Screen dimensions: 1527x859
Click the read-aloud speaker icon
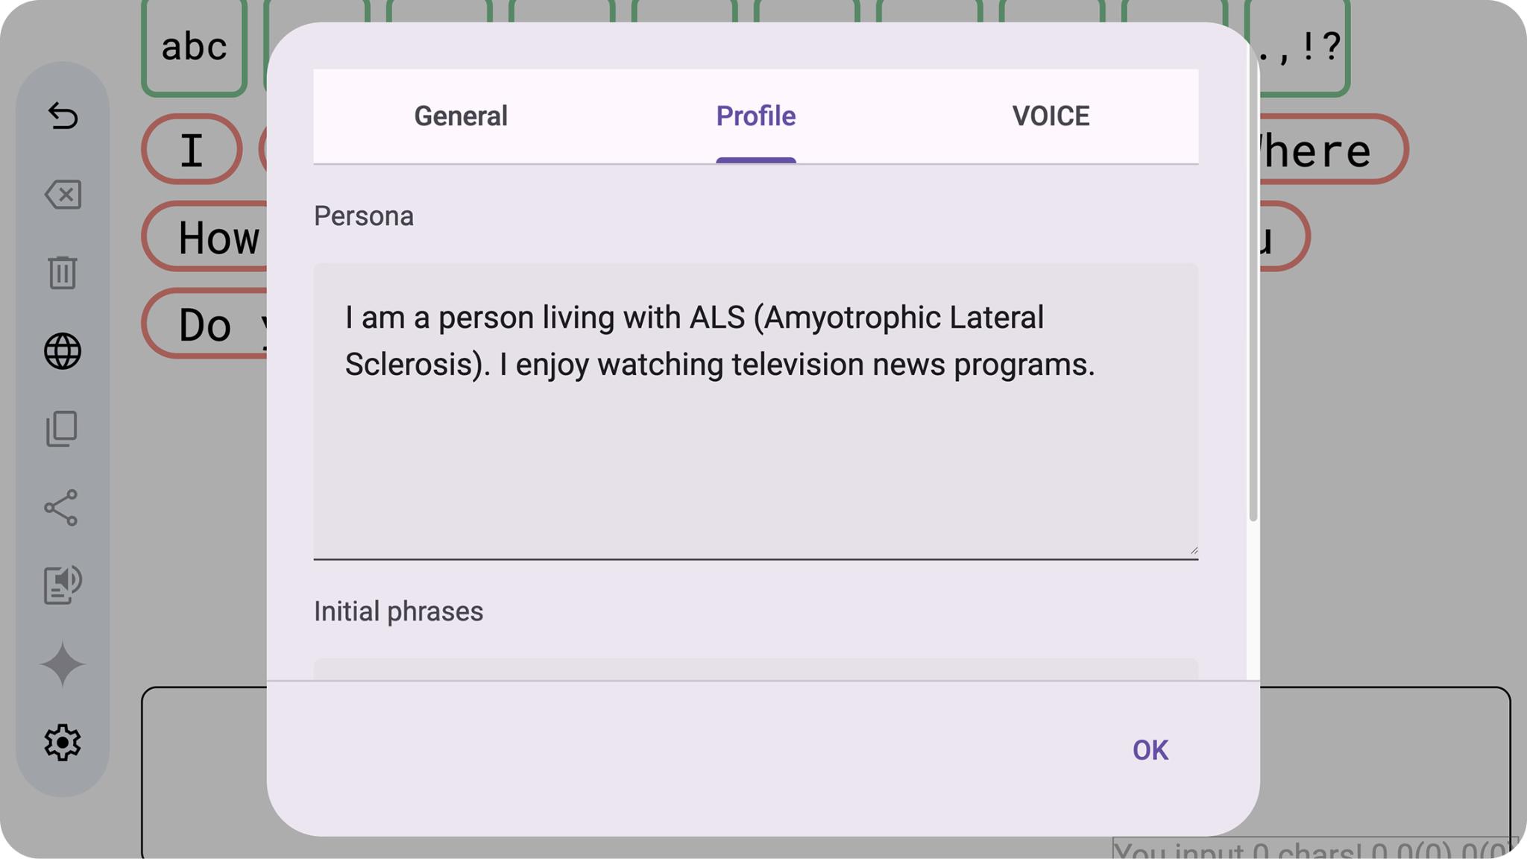tap(63, 585)
